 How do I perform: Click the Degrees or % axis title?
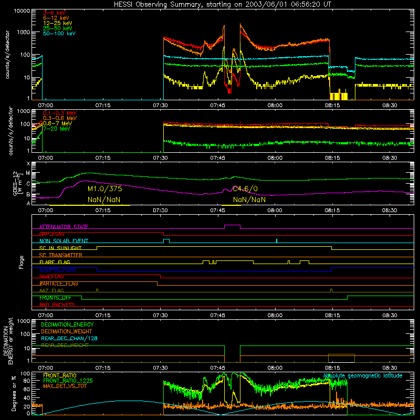tap(14, 394)
